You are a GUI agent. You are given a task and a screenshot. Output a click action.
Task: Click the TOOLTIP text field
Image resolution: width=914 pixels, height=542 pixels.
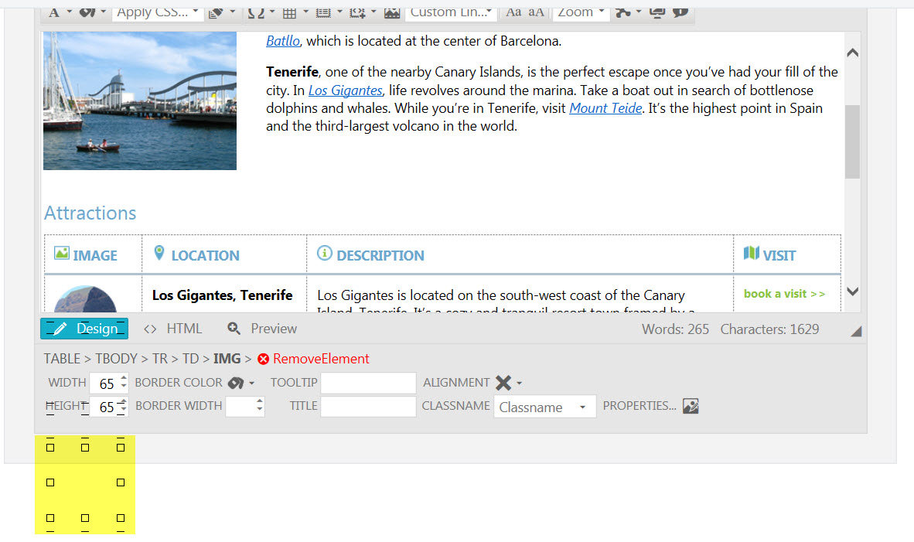coord(368,383)
